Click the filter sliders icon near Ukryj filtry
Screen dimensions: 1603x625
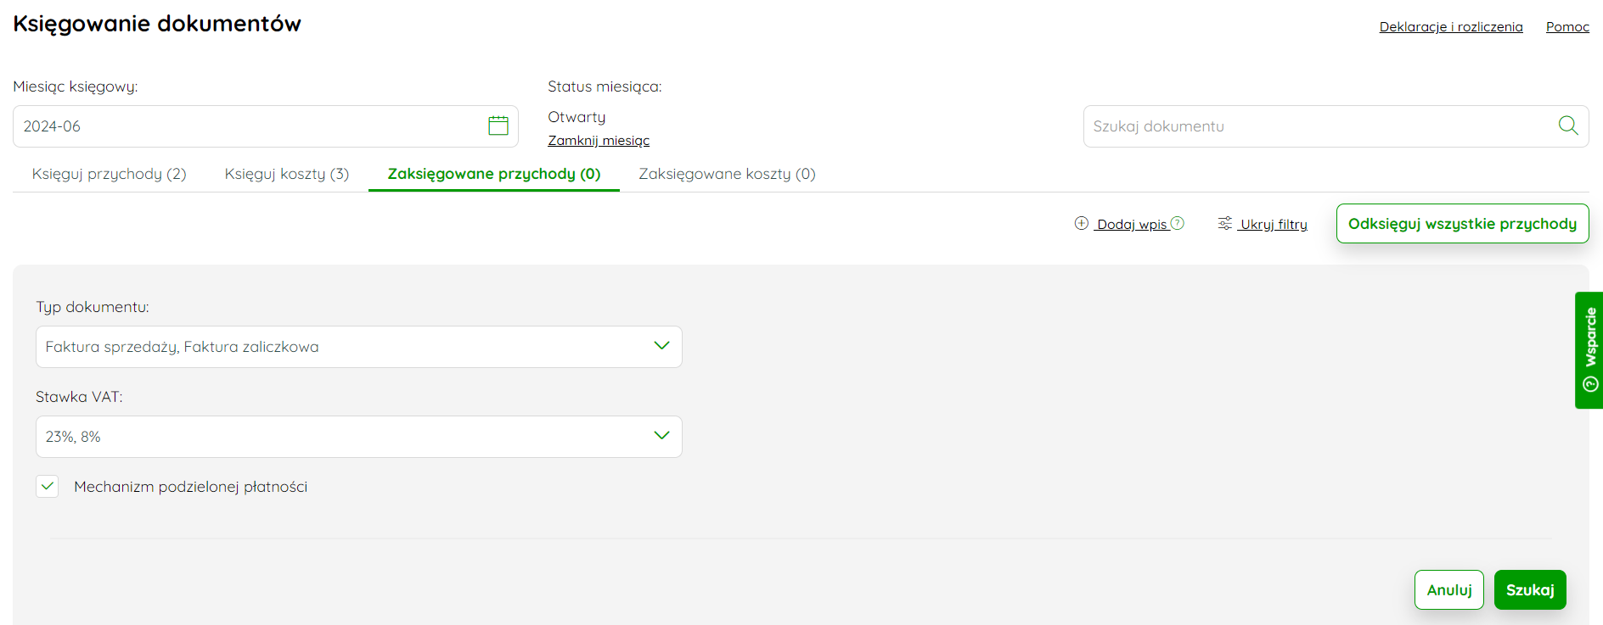1225,223
